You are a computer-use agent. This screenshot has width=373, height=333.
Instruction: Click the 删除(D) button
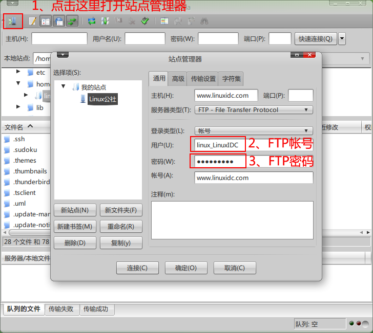tap(75, 243)
